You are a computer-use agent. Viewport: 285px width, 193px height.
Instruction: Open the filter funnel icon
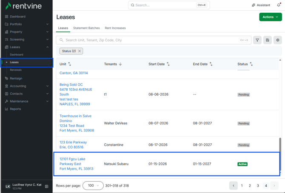click(x=257, y=40)
